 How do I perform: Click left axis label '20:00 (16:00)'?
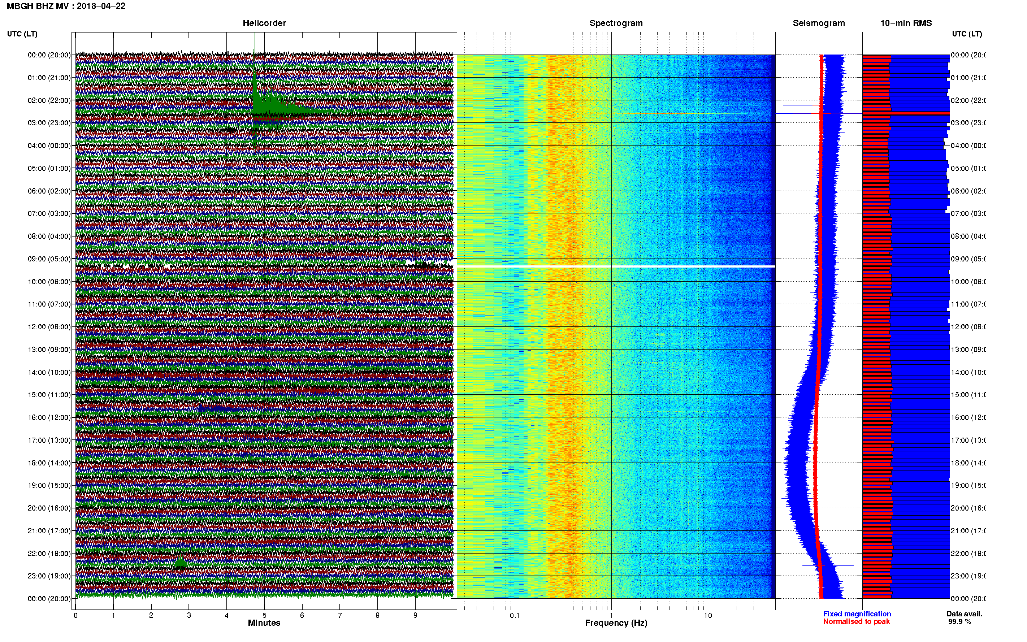click(49, 508)
